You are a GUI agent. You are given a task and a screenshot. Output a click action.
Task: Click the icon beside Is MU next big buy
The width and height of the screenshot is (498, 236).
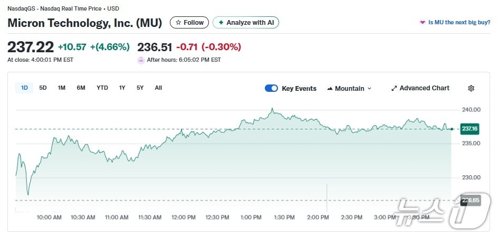[422, 23]
